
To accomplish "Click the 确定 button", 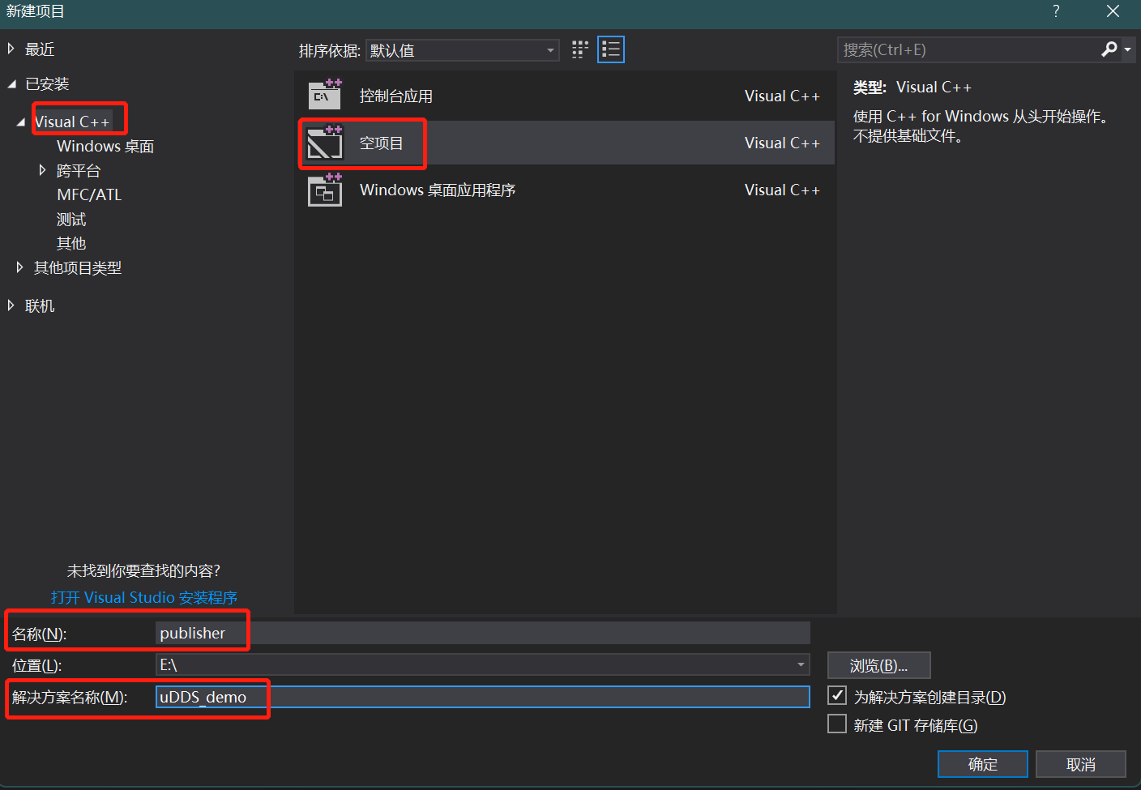I will (982, 764).
